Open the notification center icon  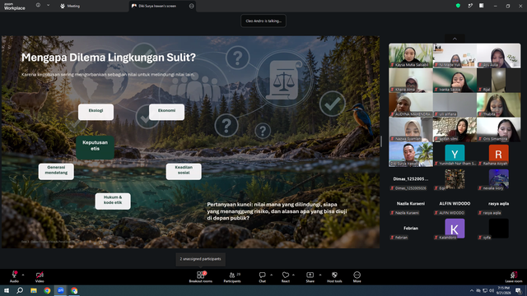[519, 290]
